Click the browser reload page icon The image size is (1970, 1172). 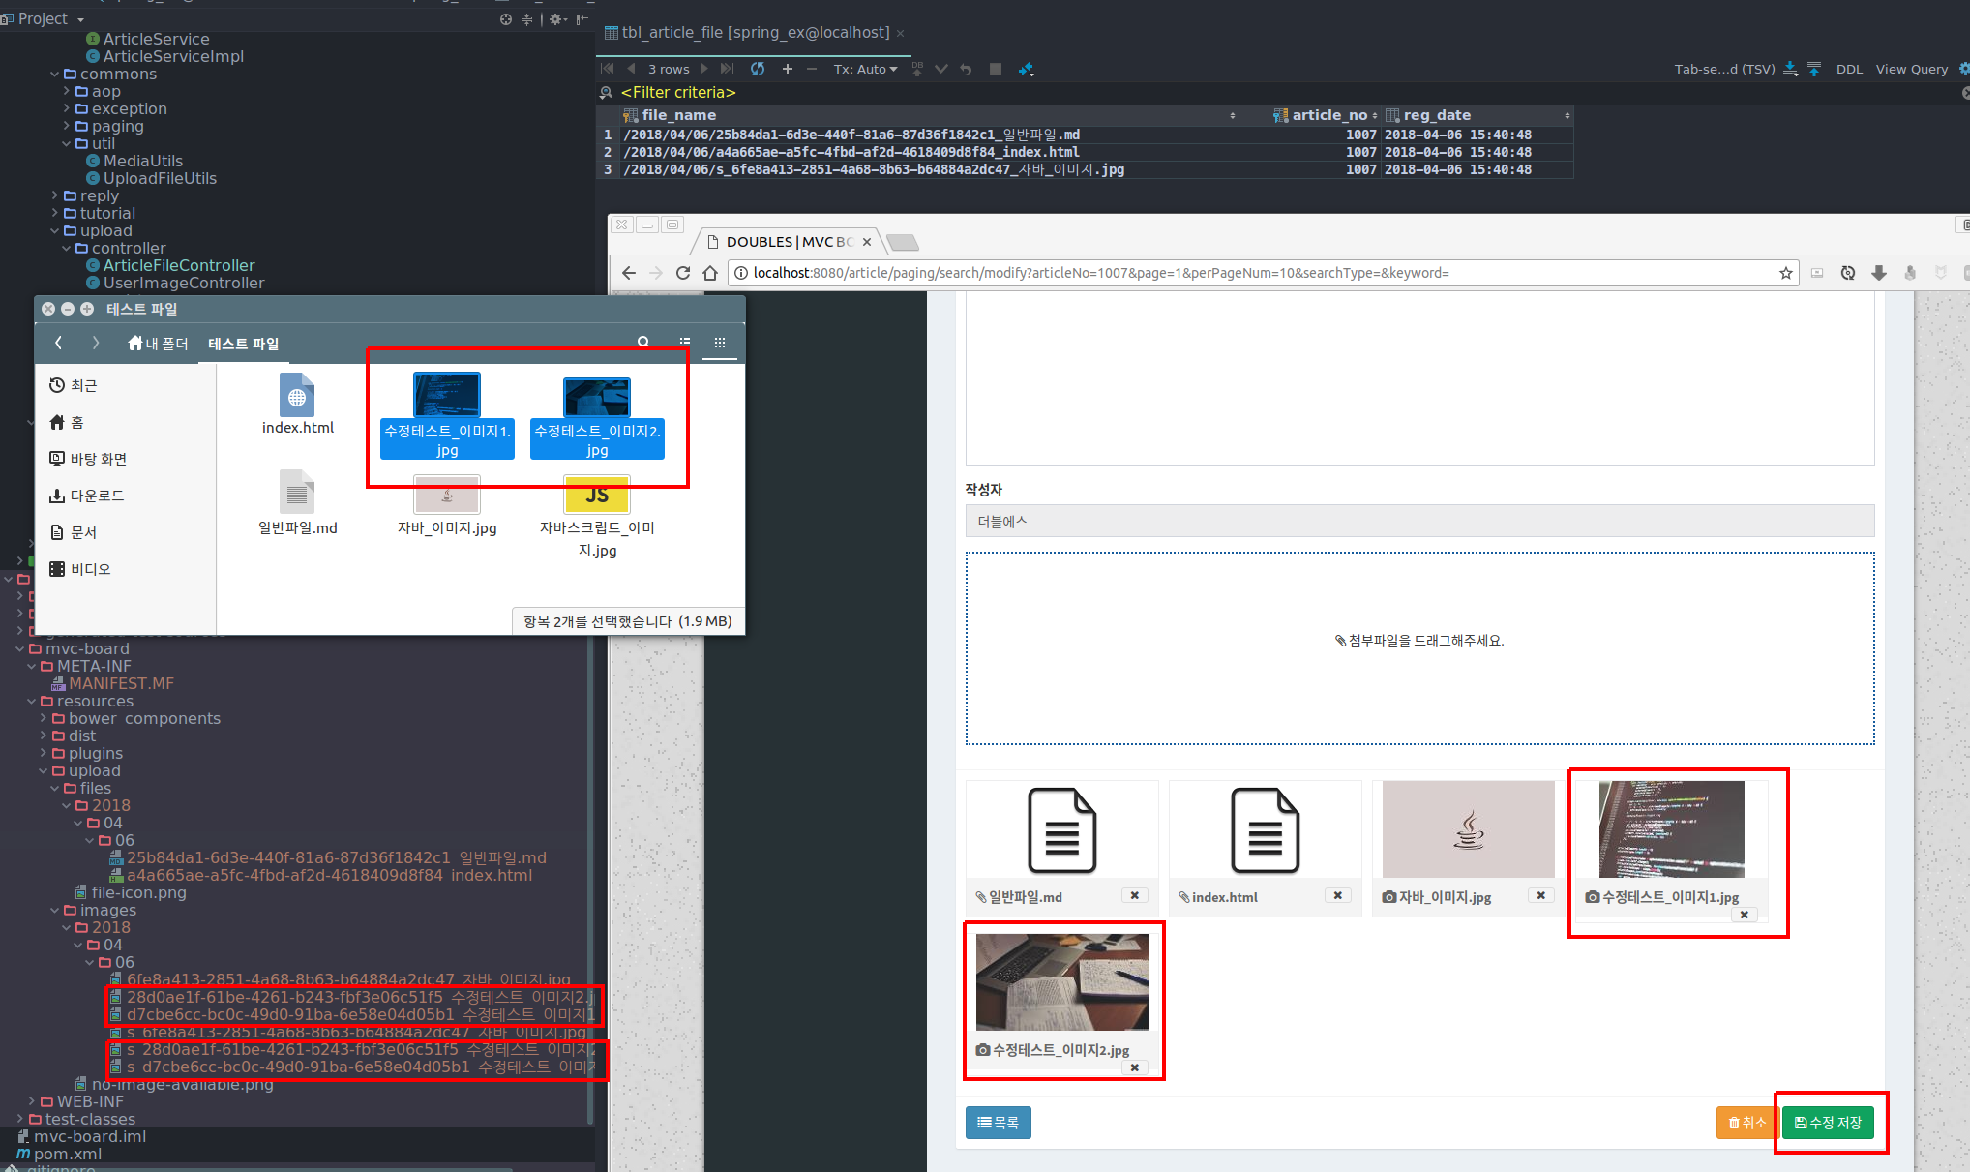tap(683, 273)
